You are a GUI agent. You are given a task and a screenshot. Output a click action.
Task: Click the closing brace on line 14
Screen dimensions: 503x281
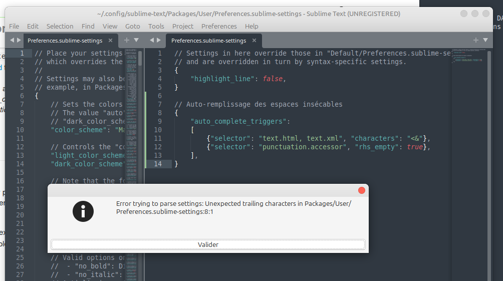[176, 164]
